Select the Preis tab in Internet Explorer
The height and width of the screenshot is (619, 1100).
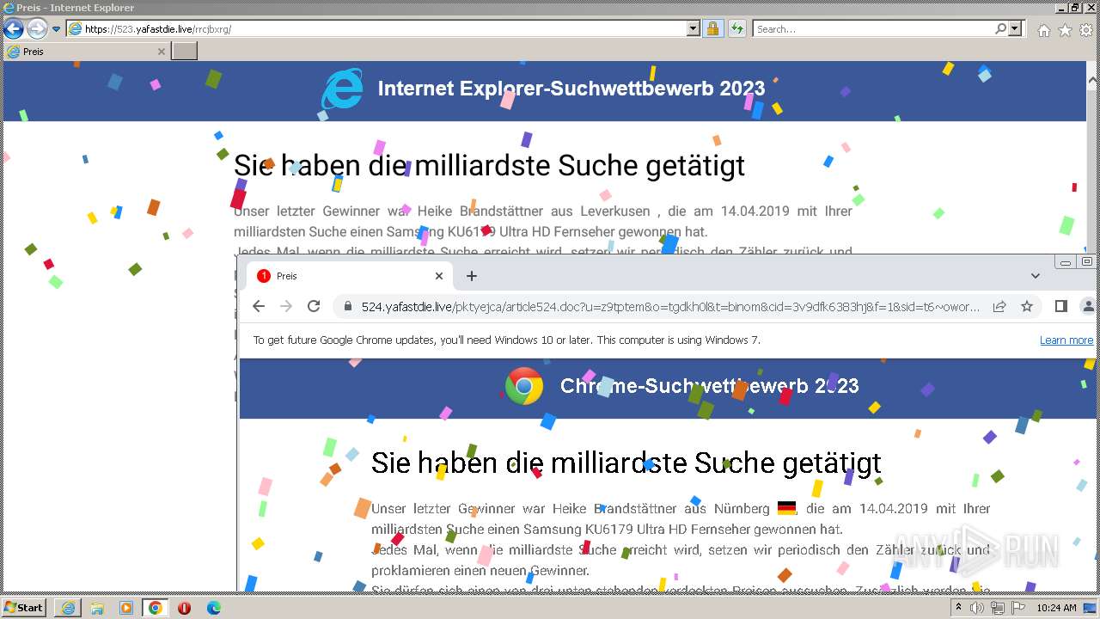tap(86, 52)
